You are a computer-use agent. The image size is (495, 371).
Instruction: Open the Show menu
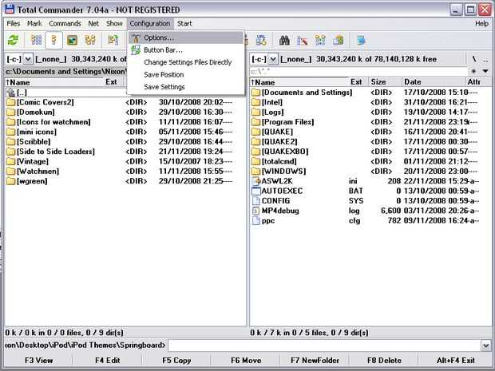114,23
